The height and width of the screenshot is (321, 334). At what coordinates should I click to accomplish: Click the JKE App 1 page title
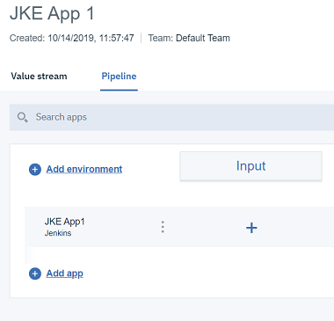[52, 14]
